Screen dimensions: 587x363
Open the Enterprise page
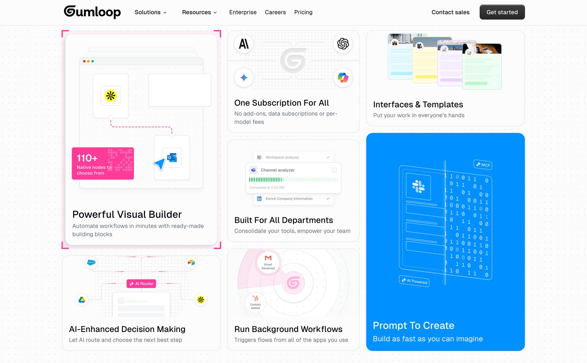pos(243,12)
